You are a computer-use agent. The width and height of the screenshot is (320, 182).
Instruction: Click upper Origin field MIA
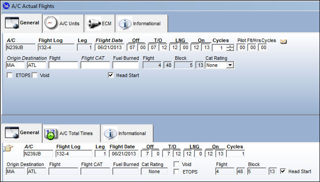16,65
